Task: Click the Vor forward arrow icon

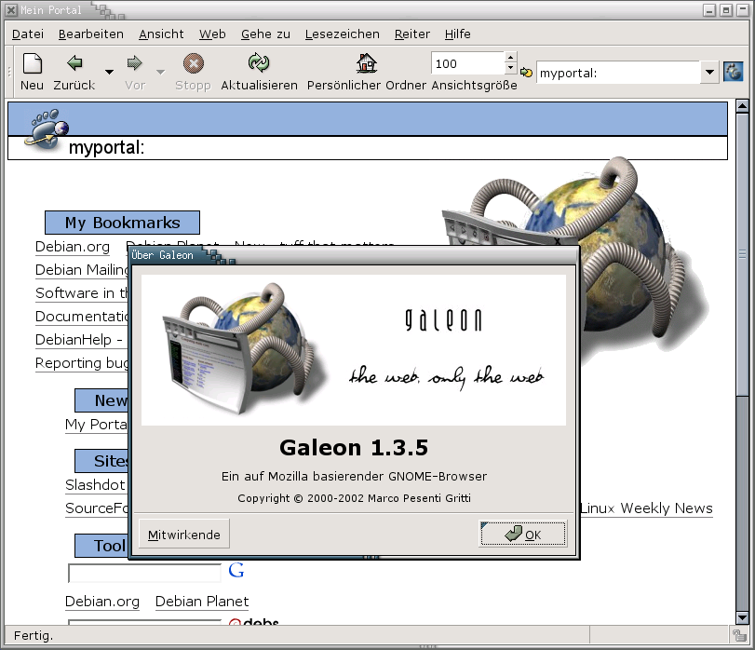Action: point(135,64)
